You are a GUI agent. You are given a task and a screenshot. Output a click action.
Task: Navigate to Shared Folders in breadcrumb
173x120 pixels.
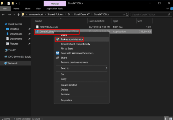click(x=55, y=14)
